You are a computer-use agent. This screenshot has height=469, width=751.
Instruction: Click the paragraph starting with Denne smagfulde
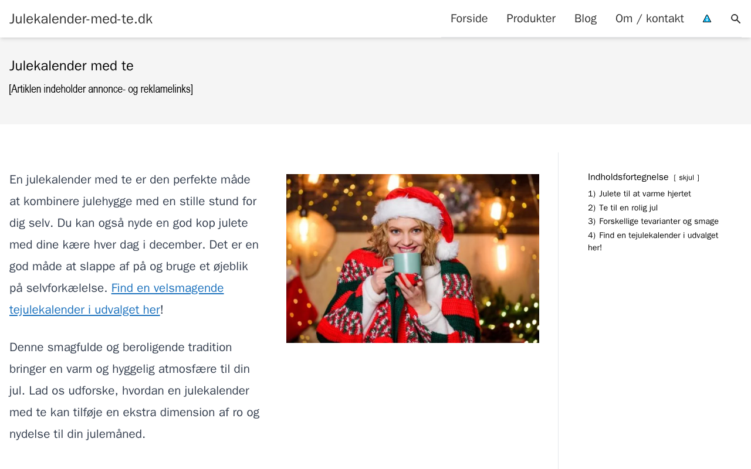click(134, 390)
